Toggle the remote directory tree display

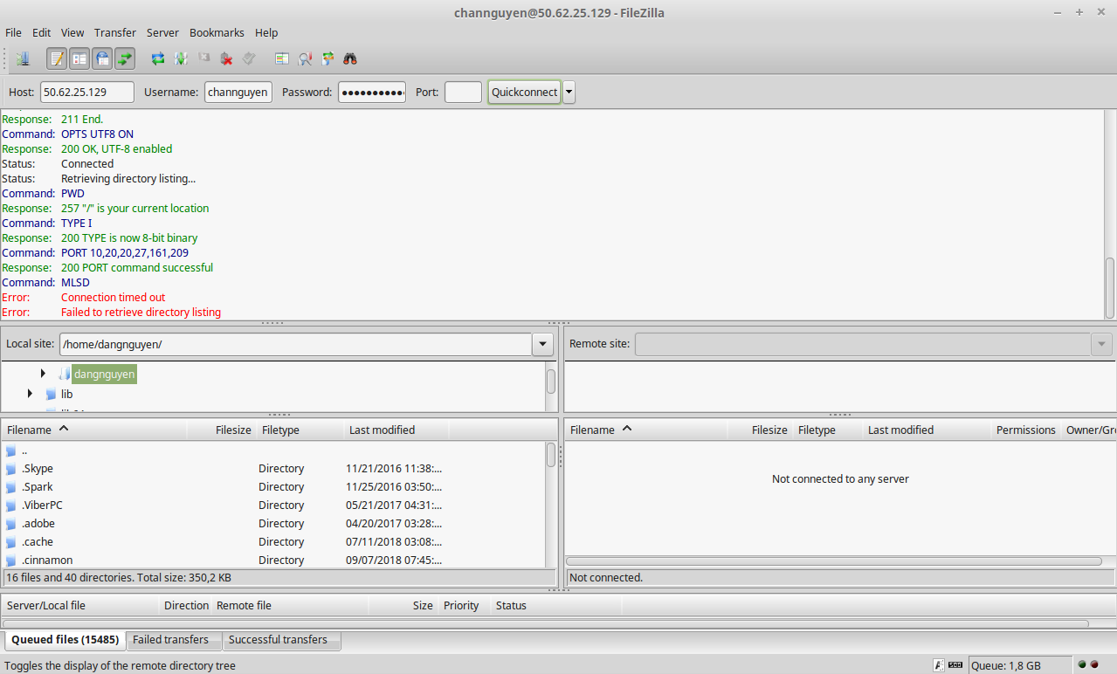tap(102, 59)
